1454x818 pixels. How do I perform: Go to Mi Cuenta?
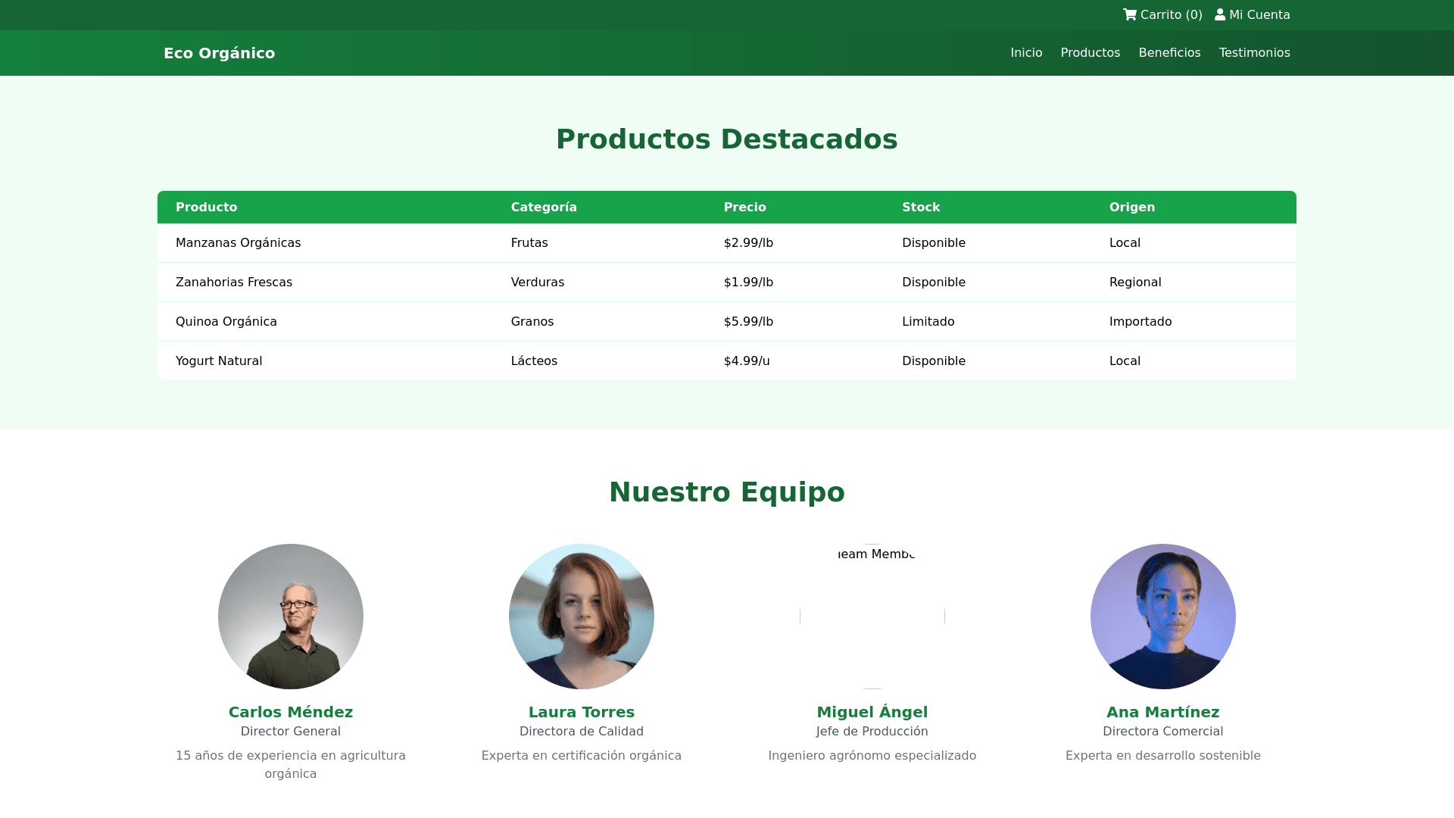1259,15
